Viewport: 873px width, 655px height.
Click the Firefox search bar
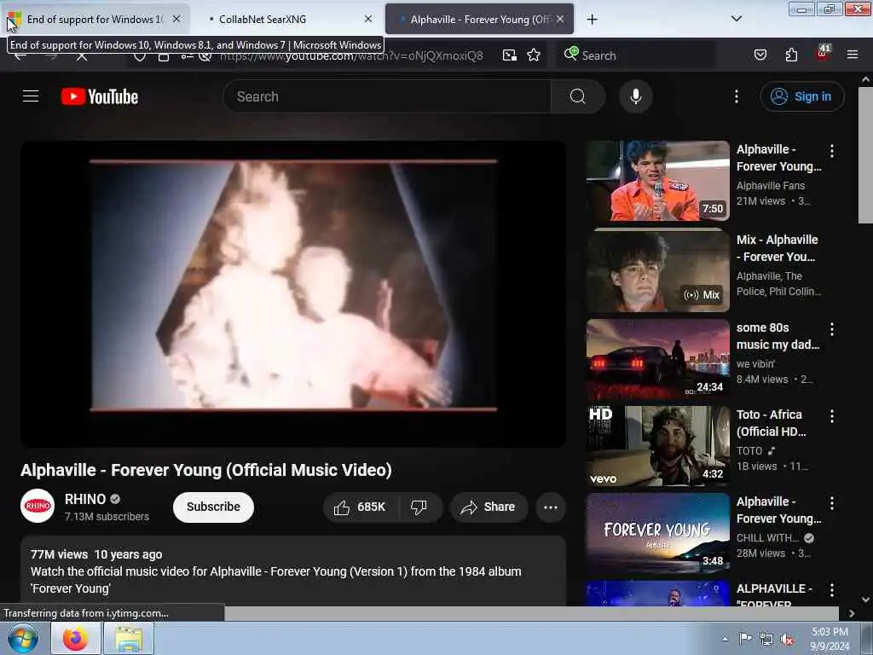click(x=636, y=55)
